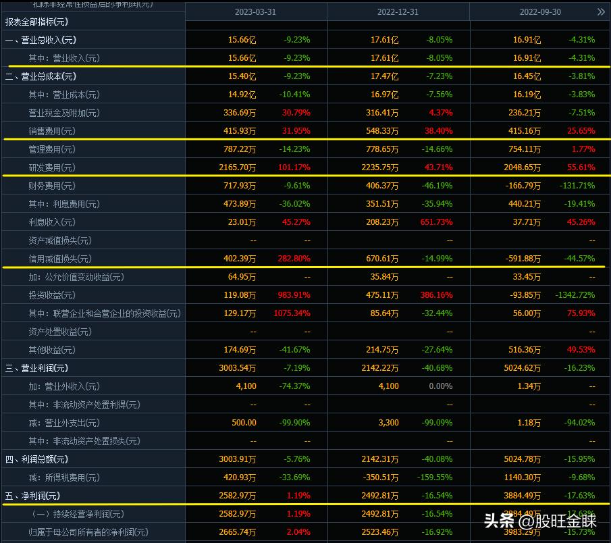Click the 加：公允价值变动收益(元) row label
Screen dimensions: 611x543
[x=76, y=277]
